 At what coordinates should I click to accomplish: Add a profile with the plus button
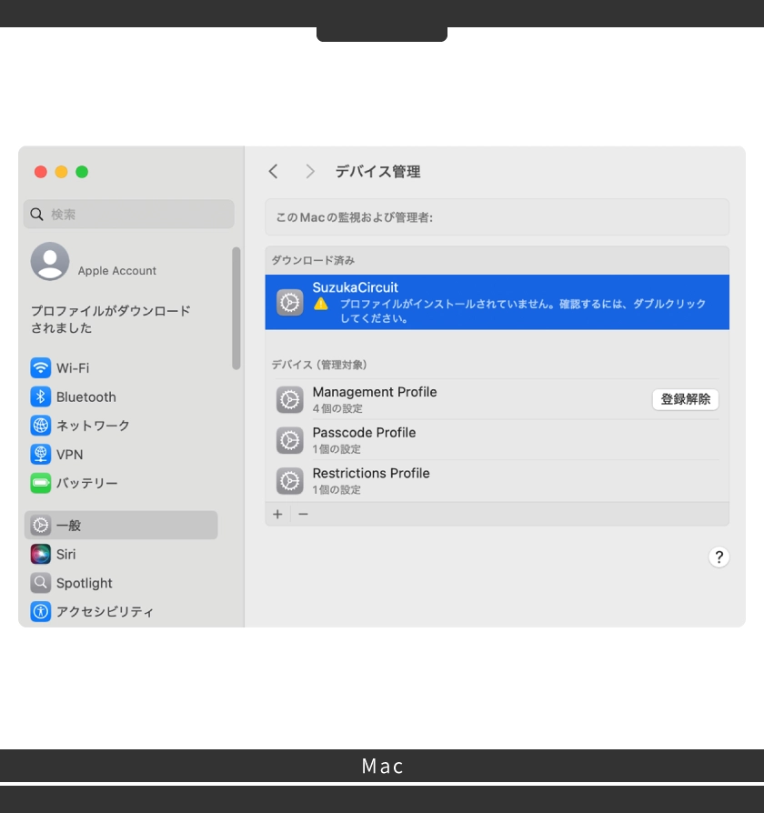pyautogui.click(x=277, y=514)
